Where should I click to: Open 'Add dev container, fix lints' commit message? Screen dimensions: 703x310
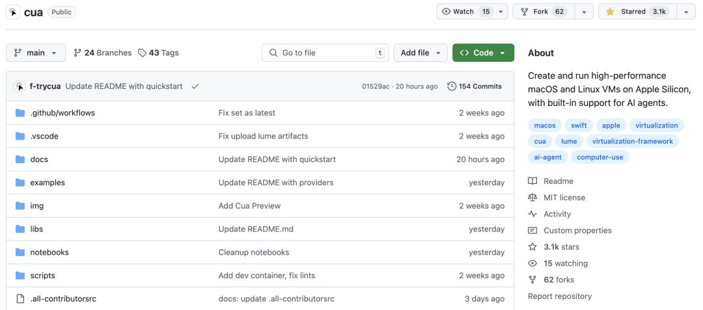[267, 276]
